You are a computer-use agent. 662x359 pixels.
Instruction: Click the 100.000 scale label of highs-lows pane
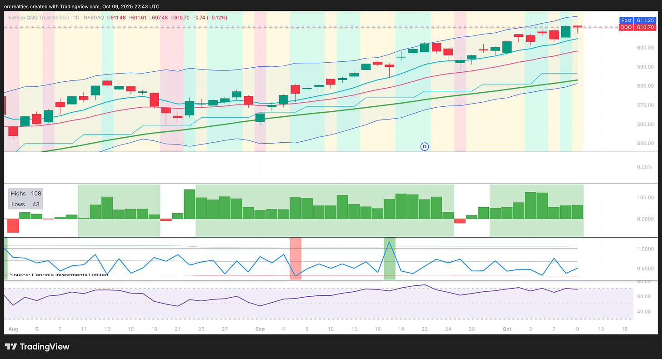pos(644,198)
